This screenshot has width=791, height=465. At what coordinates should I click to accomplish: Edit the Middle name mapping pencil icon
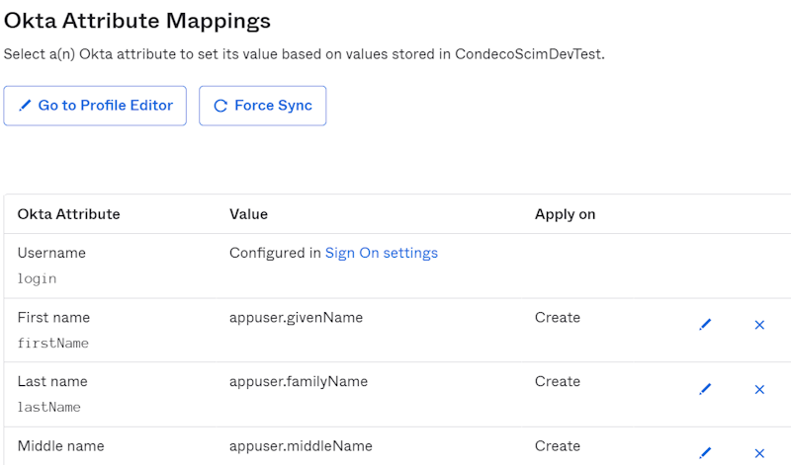tap(705, 453)
